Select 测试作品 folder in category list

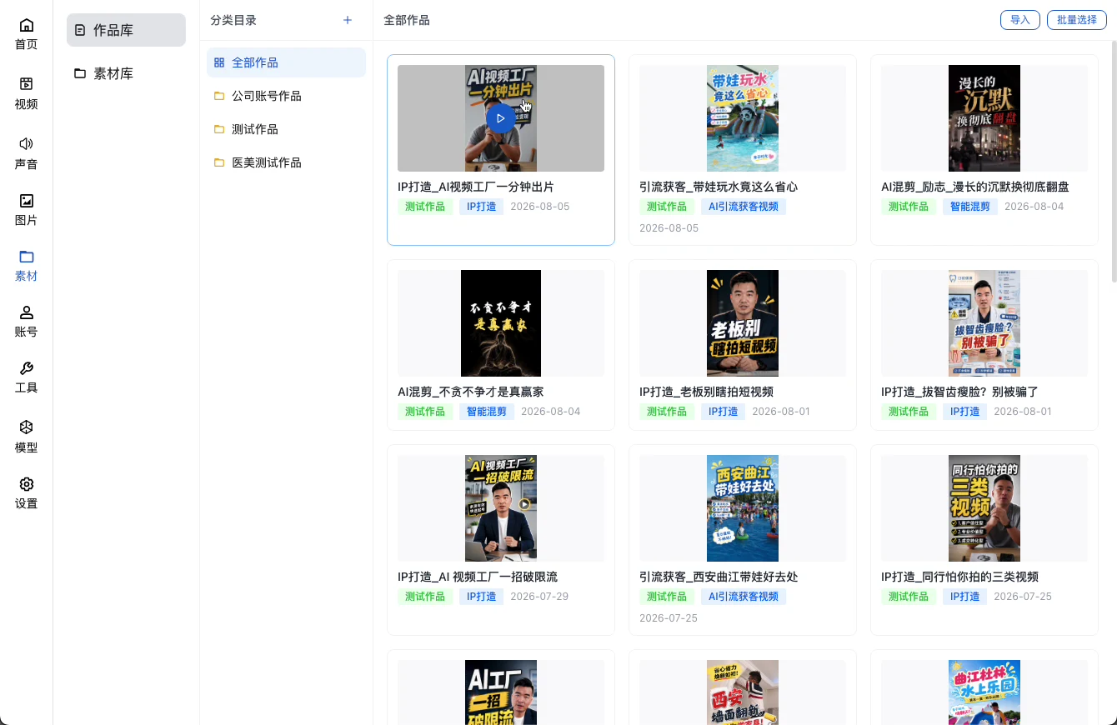pyautogui.click(x=286, y=129)
